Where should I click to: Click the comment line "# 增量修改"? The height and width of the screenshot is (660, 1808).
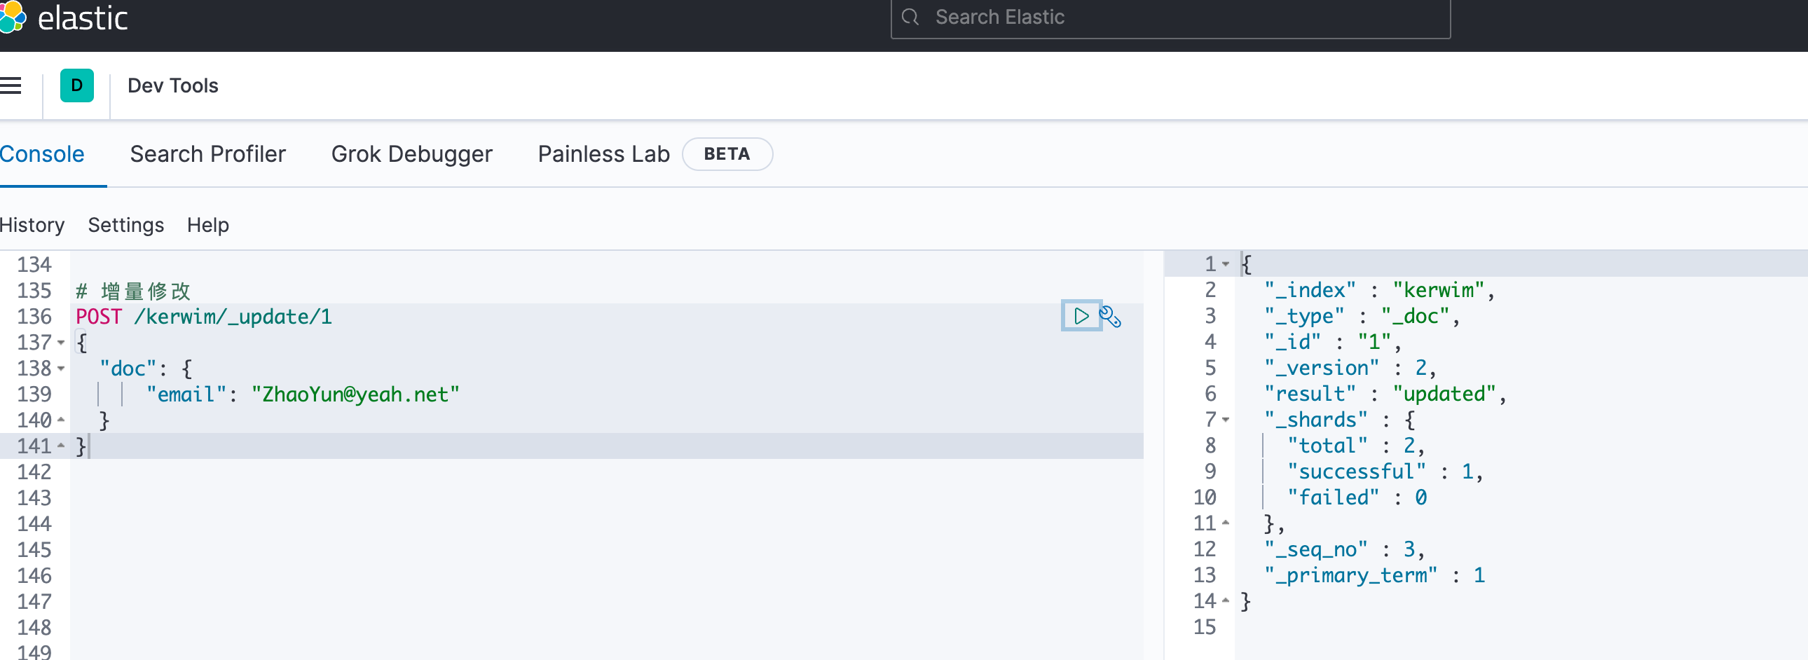[132, 290]
